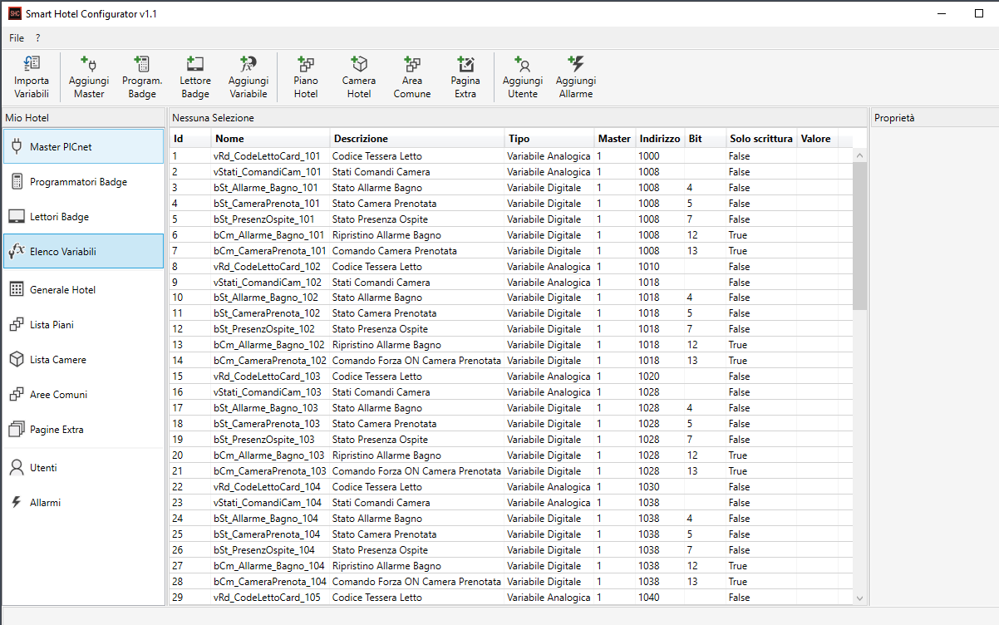Open Pagine Extra in the sidebar
Viewport: 999px width, 625px height.
[83, 429]
